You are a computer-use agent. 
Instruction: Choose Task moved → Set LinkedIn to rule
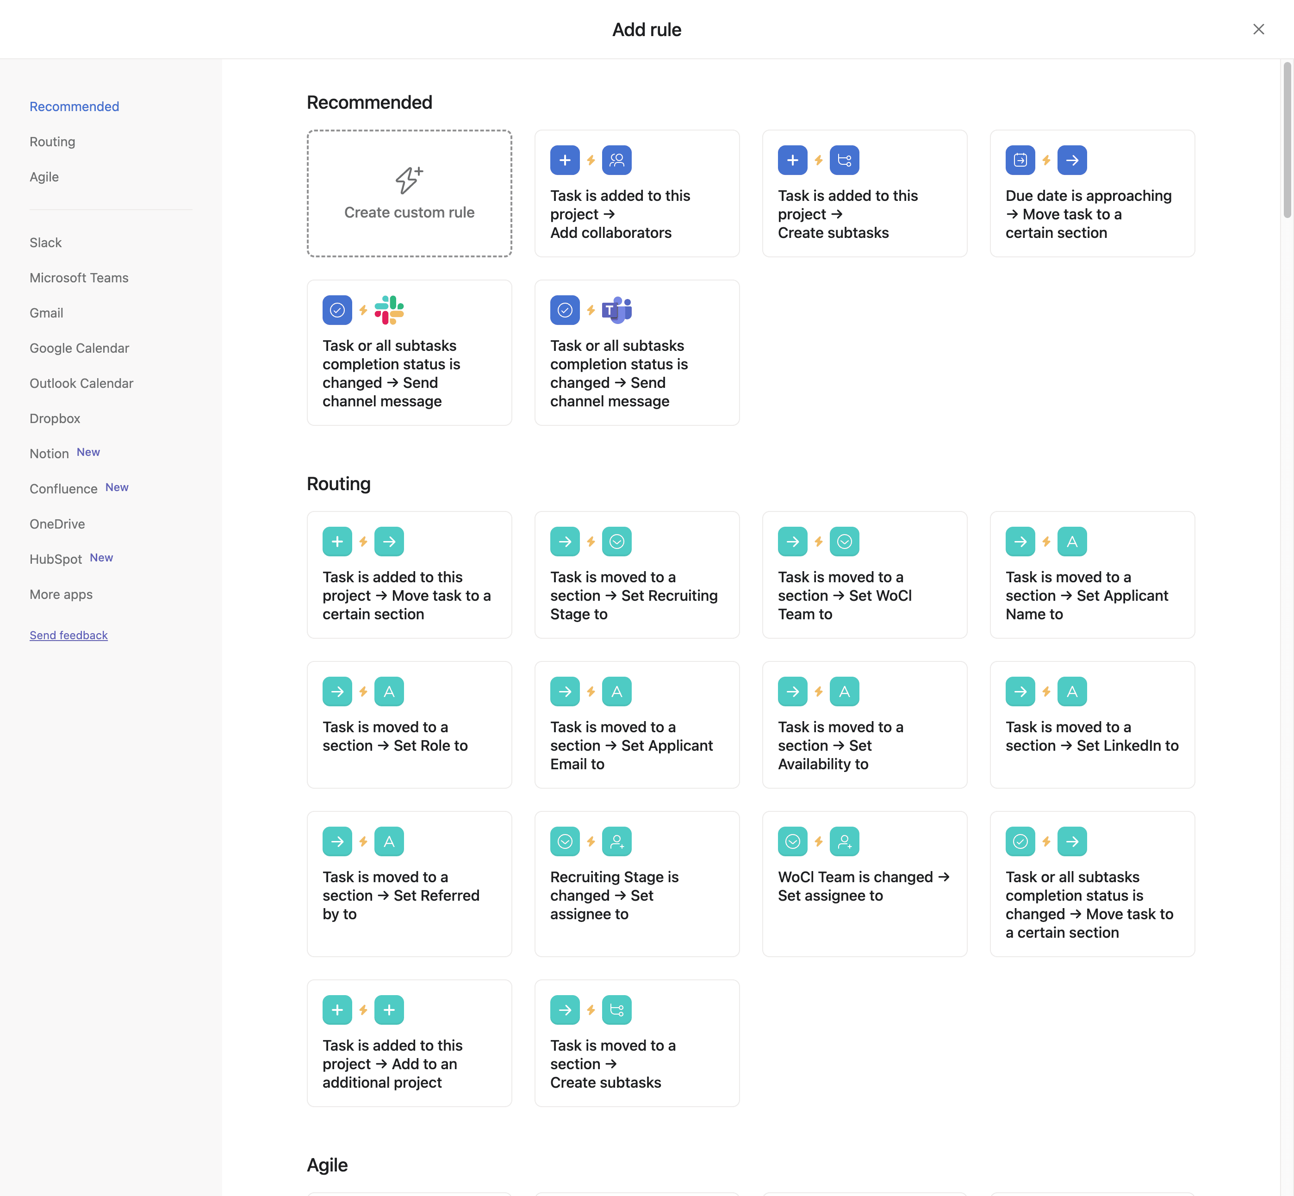(1092, 725)
